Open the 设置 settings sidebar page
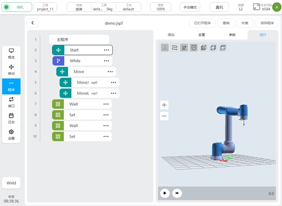The height and width of the screenshot is (206, 282). tap(11, 134)
